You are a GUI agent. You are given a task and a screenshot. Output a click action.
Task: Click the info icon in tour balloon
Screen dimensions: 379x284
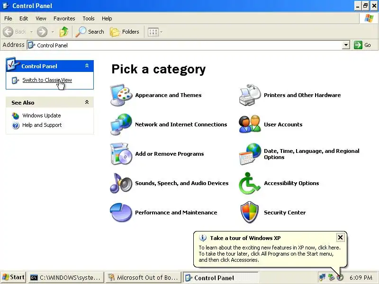(203, 238)
